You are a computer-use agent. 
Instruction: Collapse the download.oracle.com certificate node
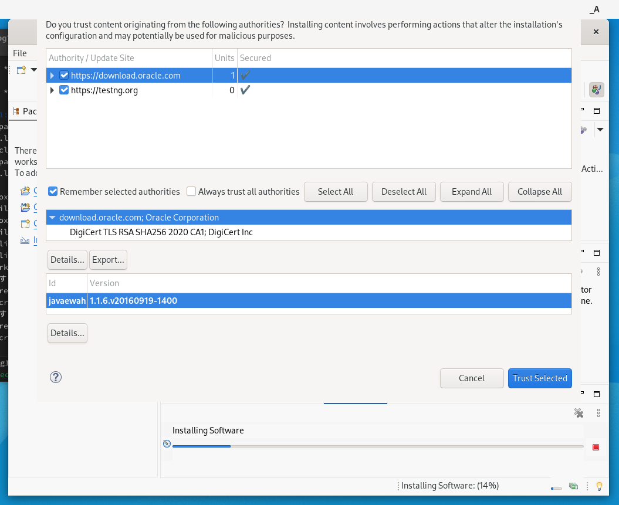[52, 218]
